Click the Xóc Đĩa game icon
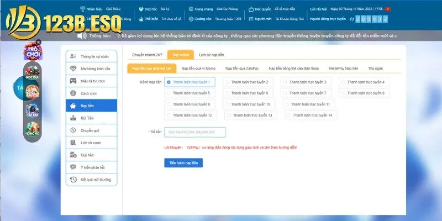Screen dimensions: 442x221 click(31, 72)
